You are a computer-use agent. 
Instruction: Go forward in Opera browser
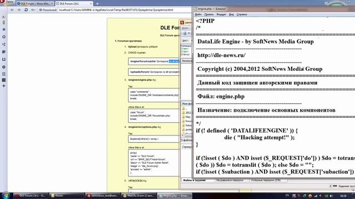tap(19, 10)
